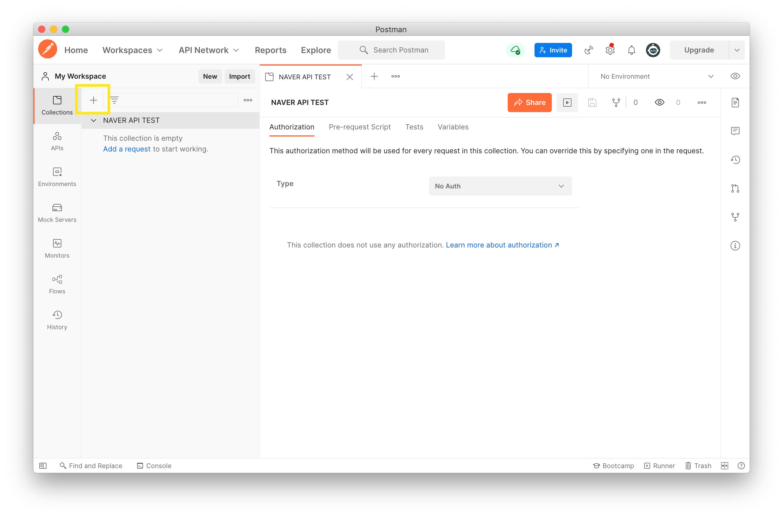This screenshot has width=783, height=517.
Task: Click the Monitors sidebar icon
Action: pyautogui.click(x=57, y=248)
